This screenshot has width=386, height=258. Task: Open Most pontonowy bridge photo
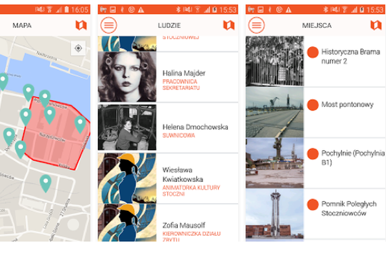[274, 112]
